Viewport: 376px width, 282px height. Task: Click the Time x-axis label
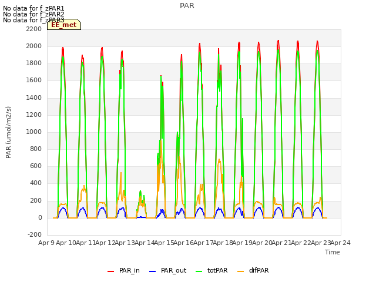tap(333, 252)
